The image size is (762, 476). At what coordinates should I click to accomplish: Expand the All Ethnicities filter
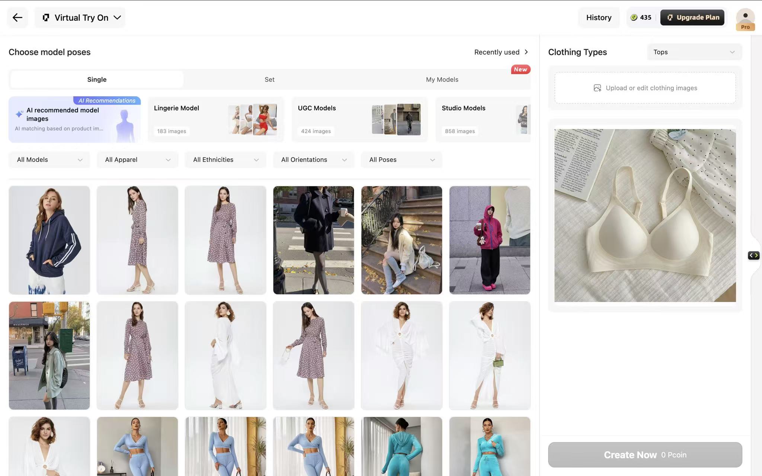click(225, 160)
